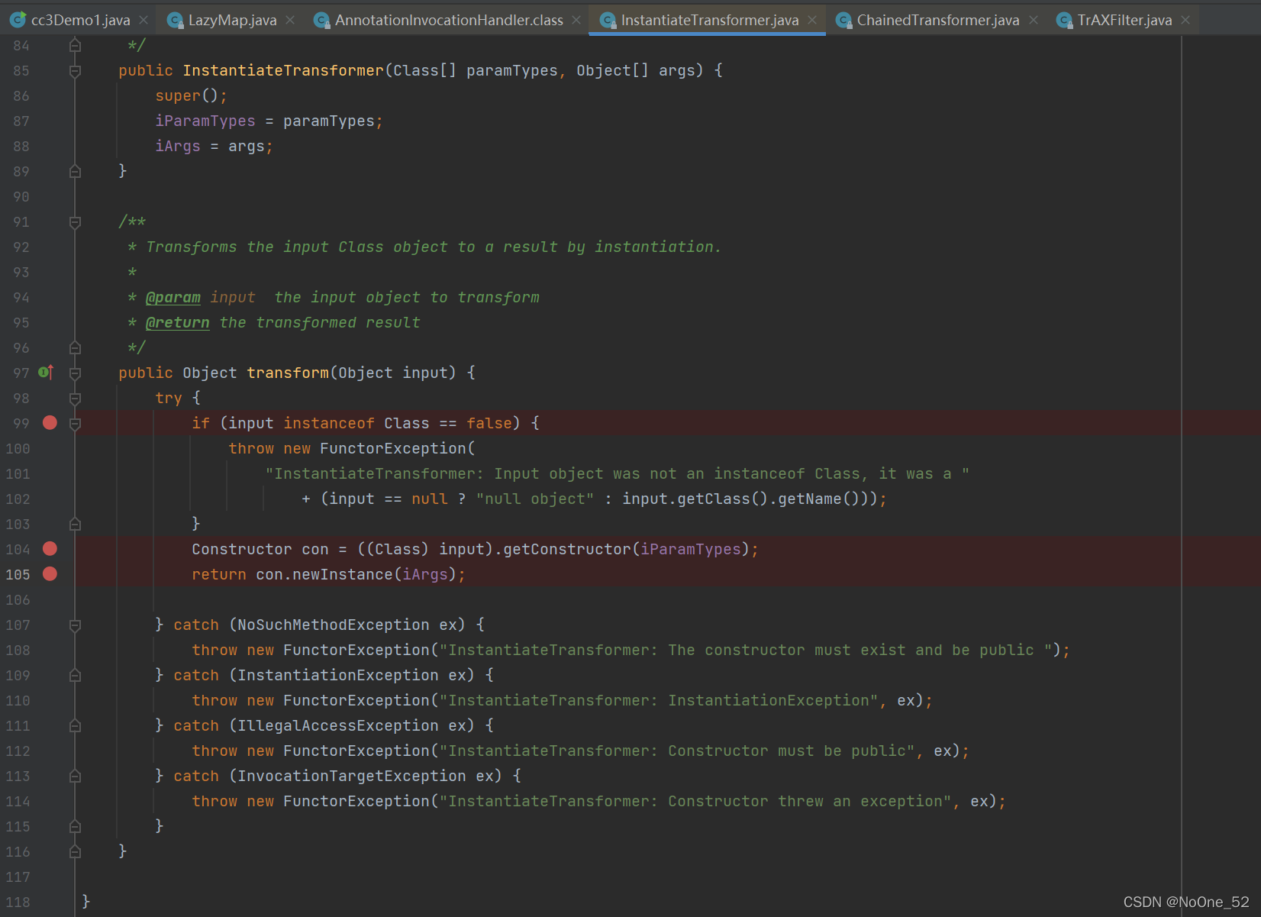Close AnnotationInvocationHandler.class tab
The height and width of the screenshot is (917, 1261).
(x=576, y=20)
